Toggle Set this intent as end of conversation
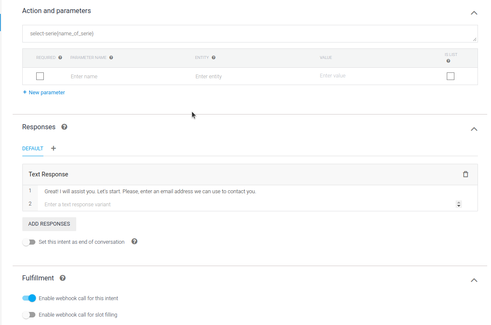 (x=29, y=242)
